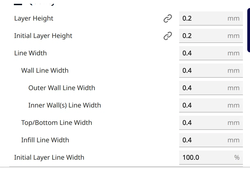250x169 pixels.
Task: Edit the Line Width value field
Action: click(204, 53)
